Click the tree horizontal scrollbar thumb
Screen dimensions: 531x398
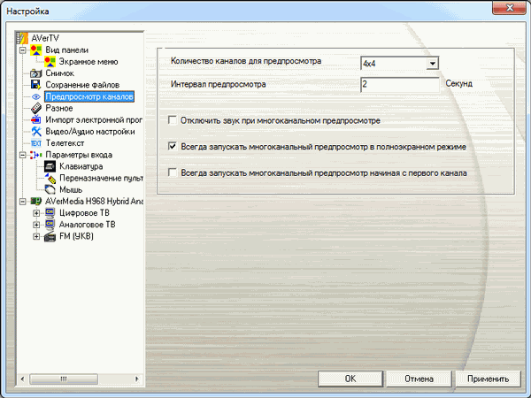(x=64, y=379)
